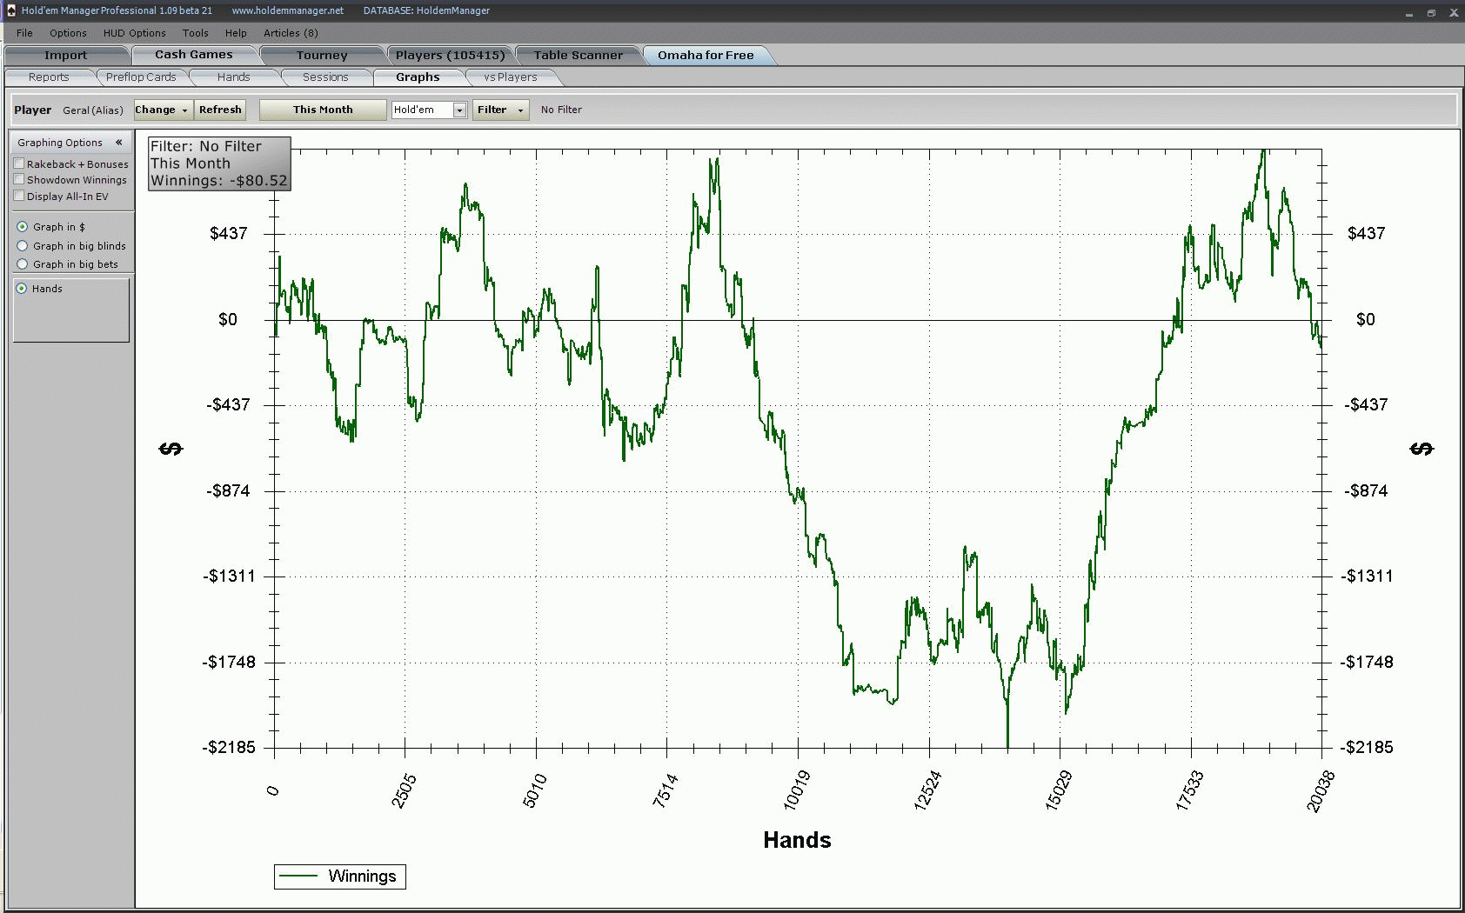1465x913 pixels.
Task: Click the No Filter status text
Action: pyautogui.click(x=561, y=110)
